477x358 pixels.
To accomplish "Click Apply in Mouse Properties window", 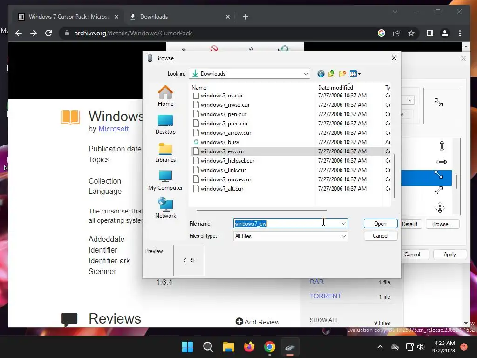I will tap(450, 255).
